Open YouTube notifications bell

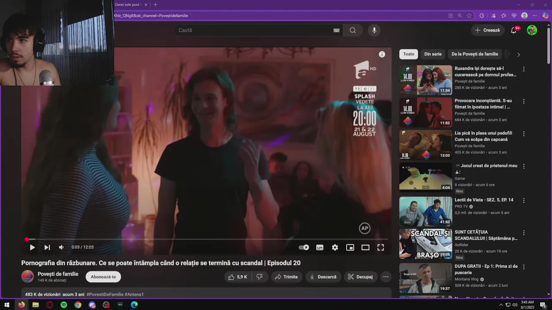(514, 30)
